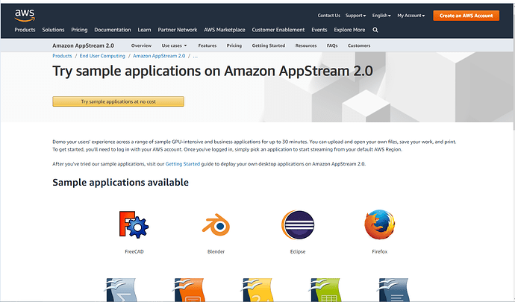
Task: Switch to the Features tab
Action: [x=207, y=45]
